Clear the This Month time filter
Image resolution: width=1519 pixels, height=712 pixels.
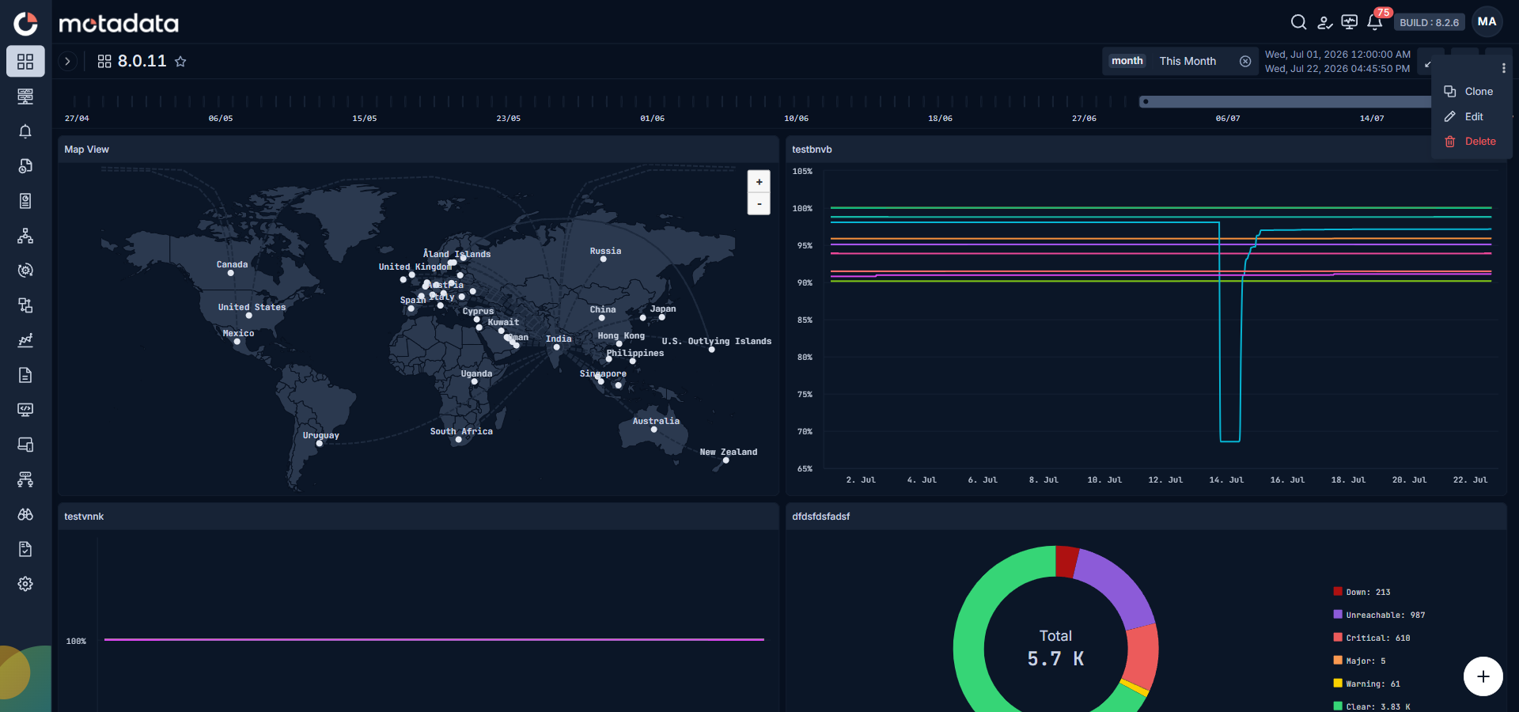[1245, 62]
